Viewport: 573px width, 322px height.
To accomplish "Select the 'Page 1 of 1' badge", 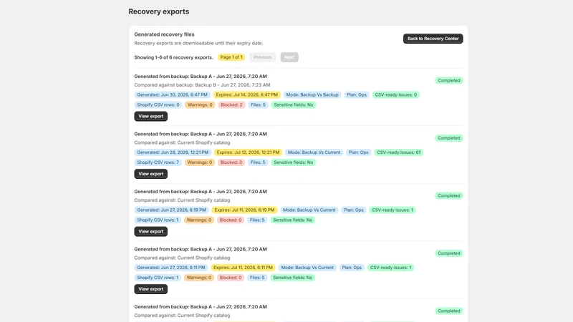I will point(231,57).
